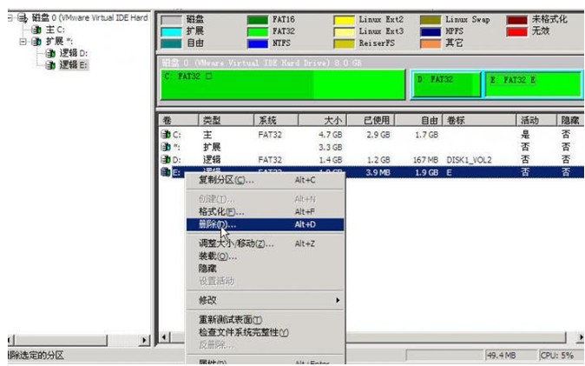
Task: Select C: FAT32 partition bar in disk map
Action: 283,85
